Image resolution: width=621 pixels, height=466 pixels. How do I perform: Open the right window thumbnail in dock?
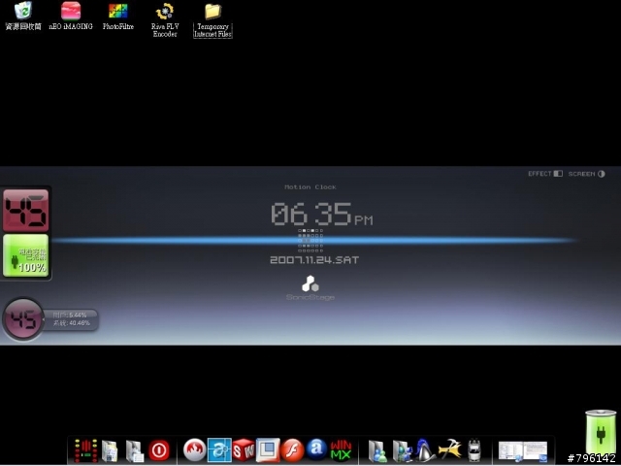[535, 451]
